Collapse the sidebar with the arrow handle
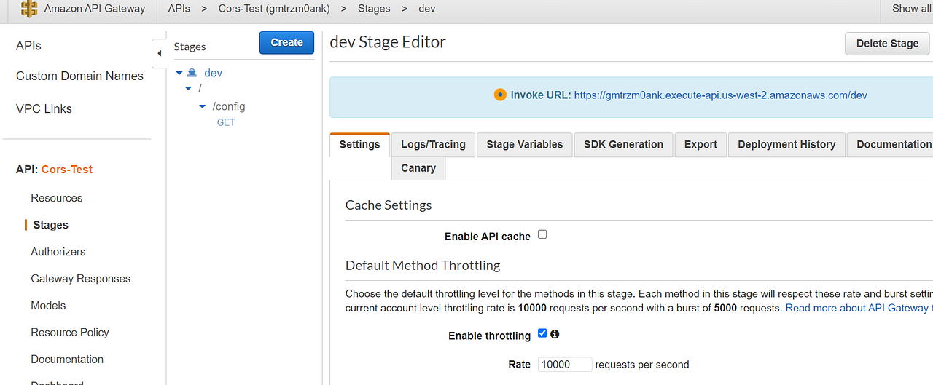933x385 pixels. coord(159,53)
